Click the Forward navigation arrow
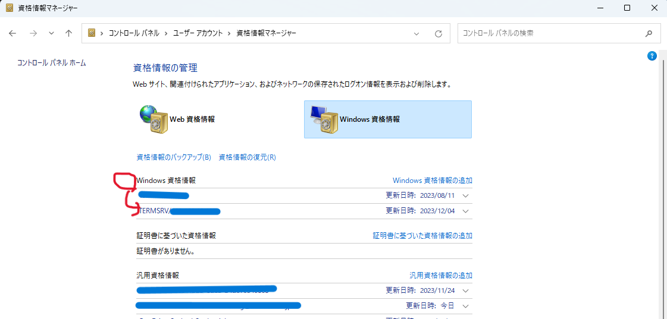 (x=33, y=33)
